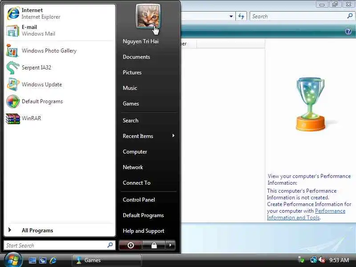Image resolution: width=356 pixels, height=267 pixels.
Task: Click the Start Search magnifier icon
Action: pyautogui.click(x=110, y=245)
